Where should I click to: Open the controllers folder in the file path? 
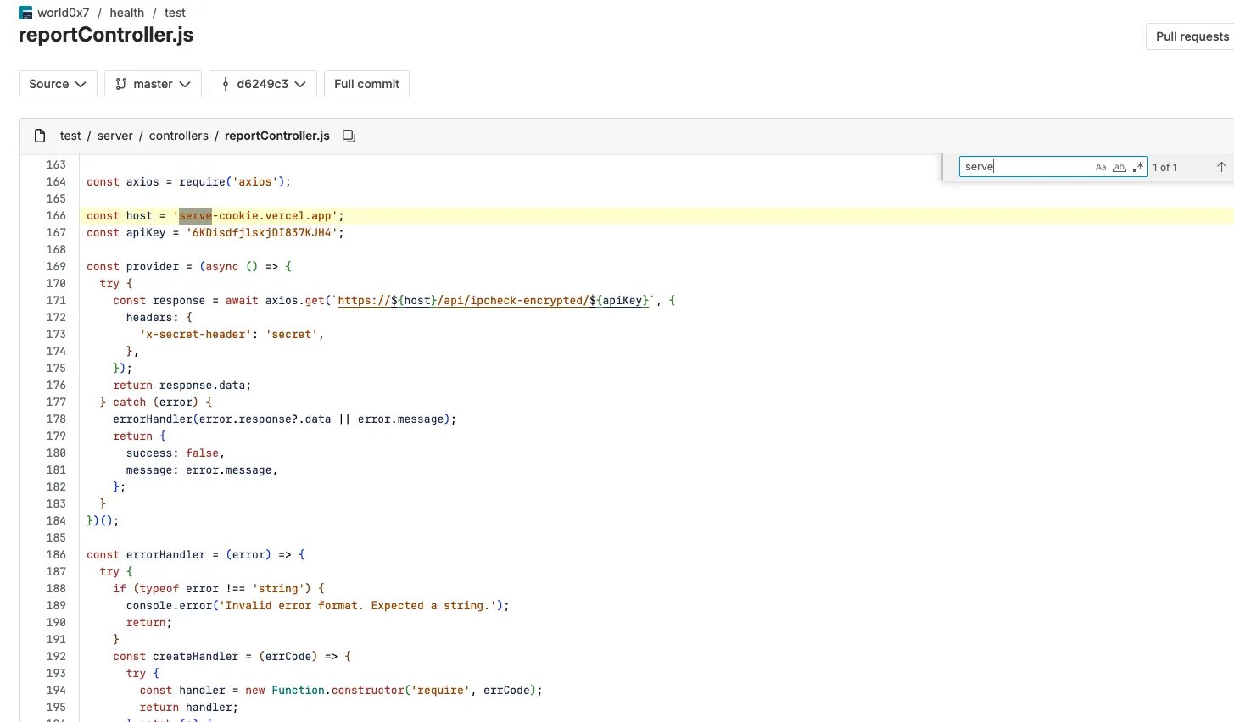coord(178,136)
